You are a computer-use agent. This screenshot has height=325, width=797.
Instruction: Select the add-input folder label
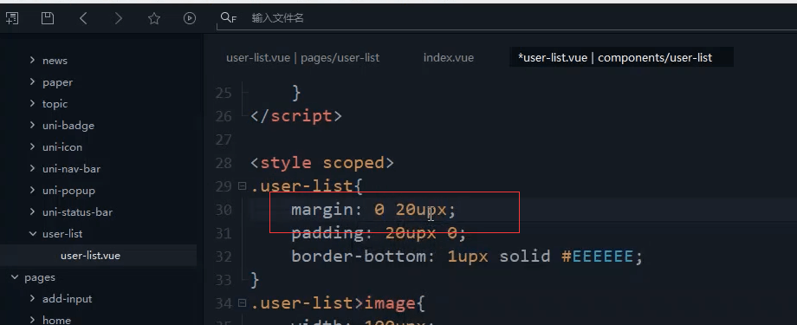pyautogui.click(x=67, y=299)
